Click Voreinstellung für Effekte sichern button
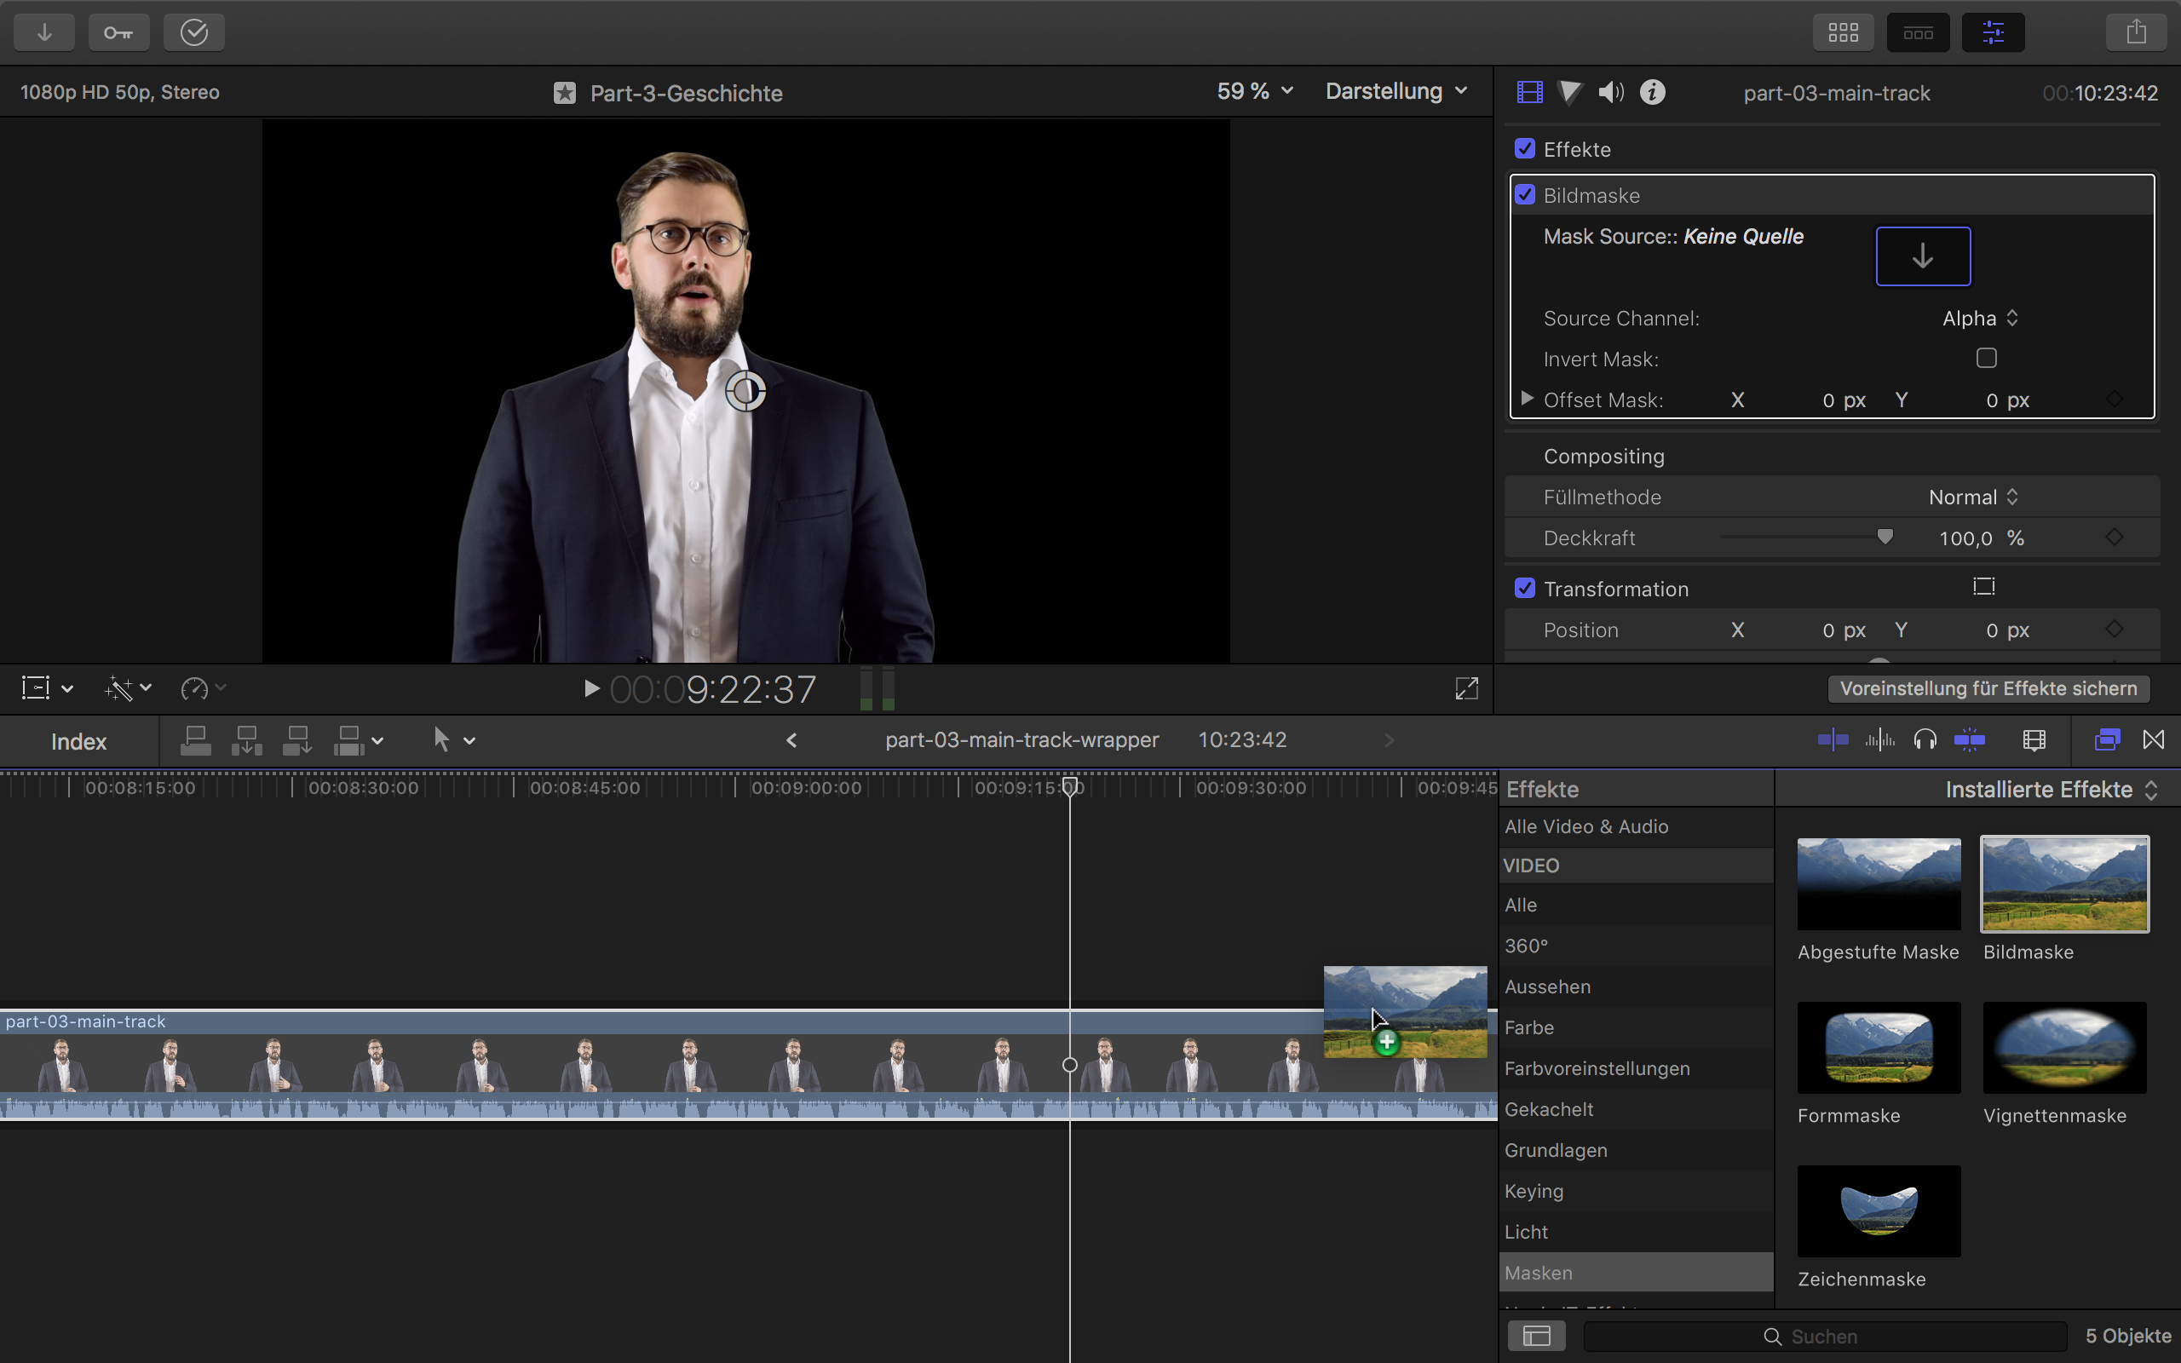Viewport: 2181px width, 1363px height. pyautogui.click(x=1988, y=688)
